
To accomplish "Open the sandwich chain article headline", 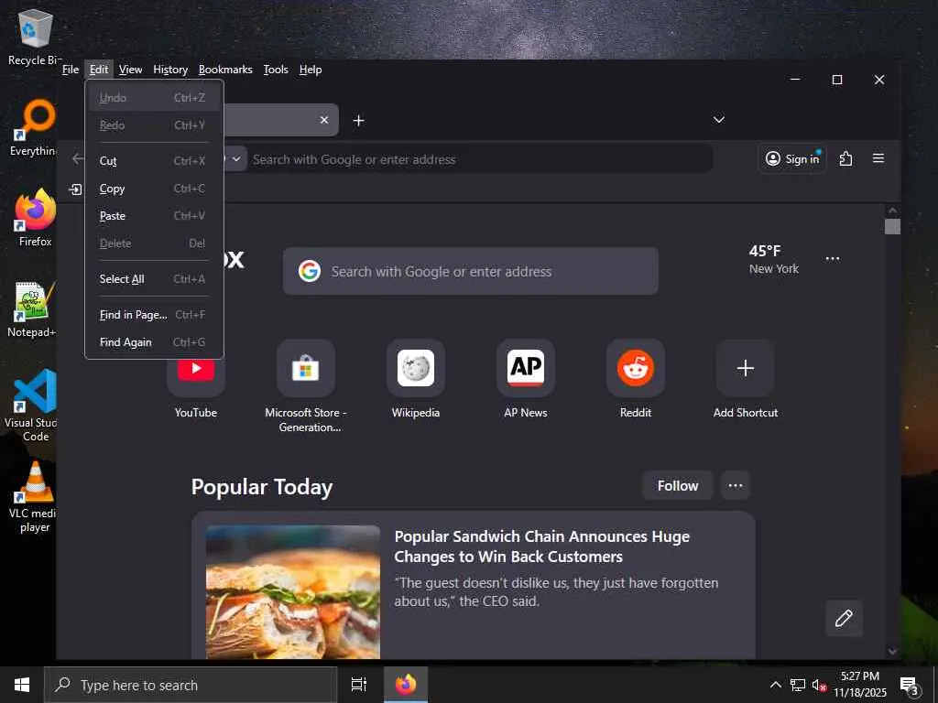I will 542,546.
